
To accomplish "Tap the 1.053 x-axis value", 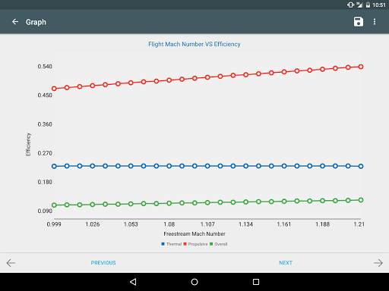I will [x=131, y=224].
